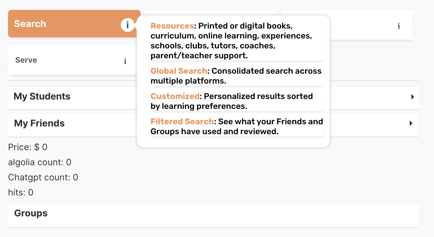Click the 'parent/teacher support' tooltip line
The image size is (434, 237).
click(199, 56)
